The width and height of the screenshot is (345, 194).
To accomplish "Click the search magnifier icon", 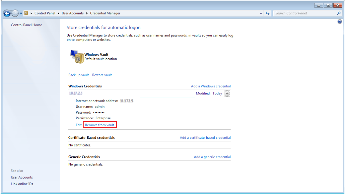I will coord(339,13).
